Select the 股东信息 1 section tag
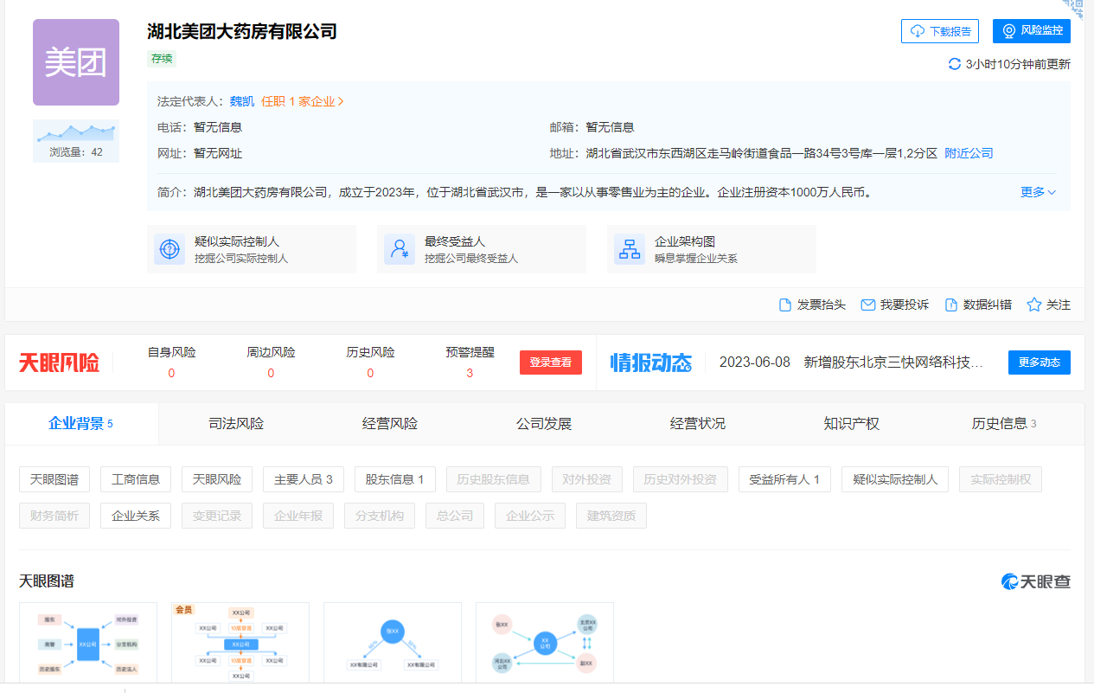The width and height of the screenshot is (1094, 693). point(394,479)
